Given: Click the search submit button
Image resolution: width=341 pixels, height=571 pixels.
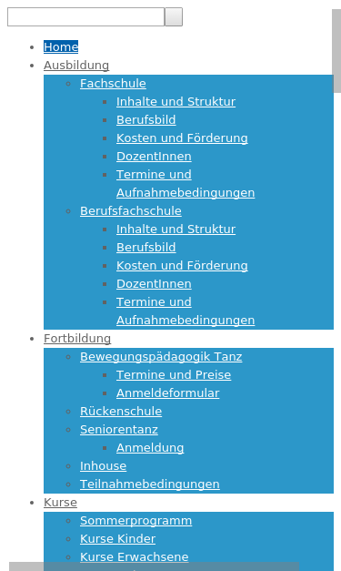Looking at the screenshot, I should [174, 16].
